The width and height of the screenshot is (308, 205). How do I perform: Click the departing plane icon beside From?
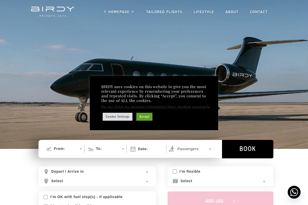coord(49,149)
